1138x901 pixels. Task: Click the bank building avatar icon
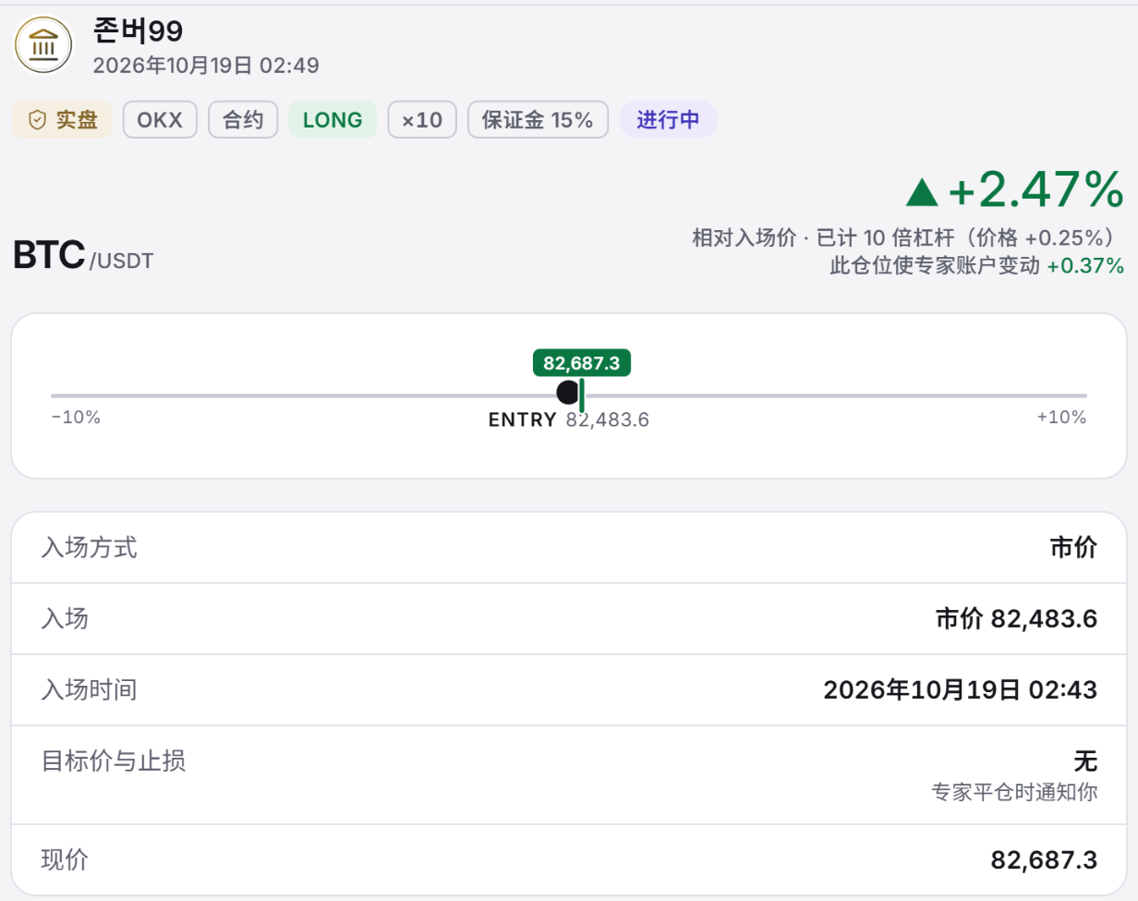(42, 44)
